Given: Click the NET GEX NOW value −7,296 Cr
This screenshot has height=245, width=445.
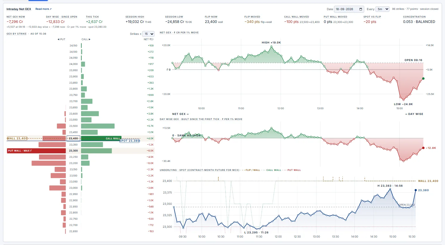Looking at the screenshot, I should point(15,22).
